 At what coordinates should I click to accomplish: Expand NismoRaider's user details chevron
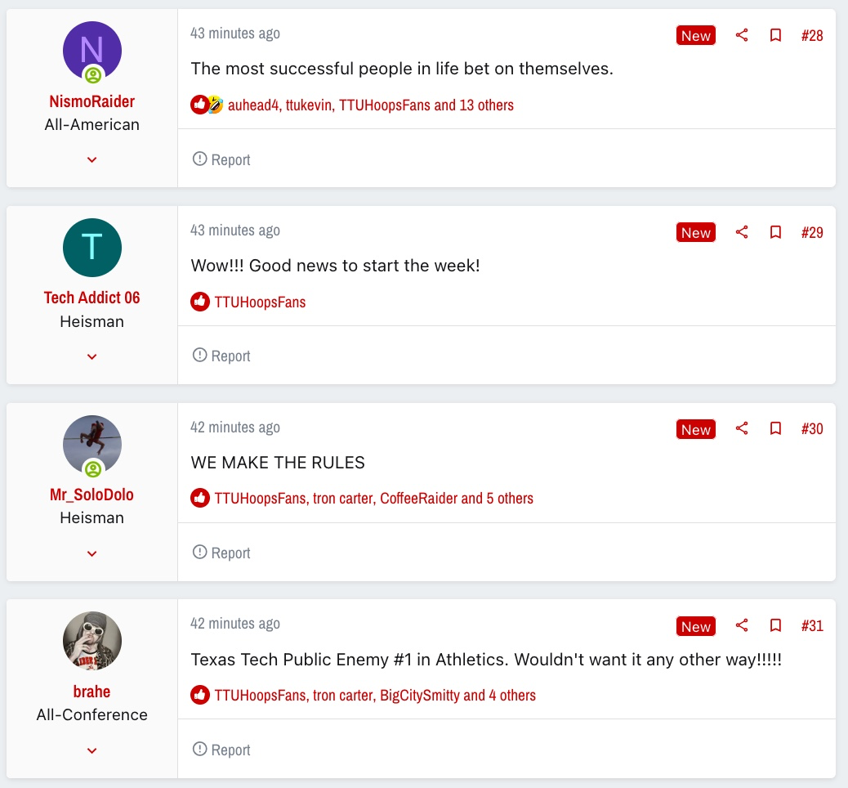tap(92, 159)
